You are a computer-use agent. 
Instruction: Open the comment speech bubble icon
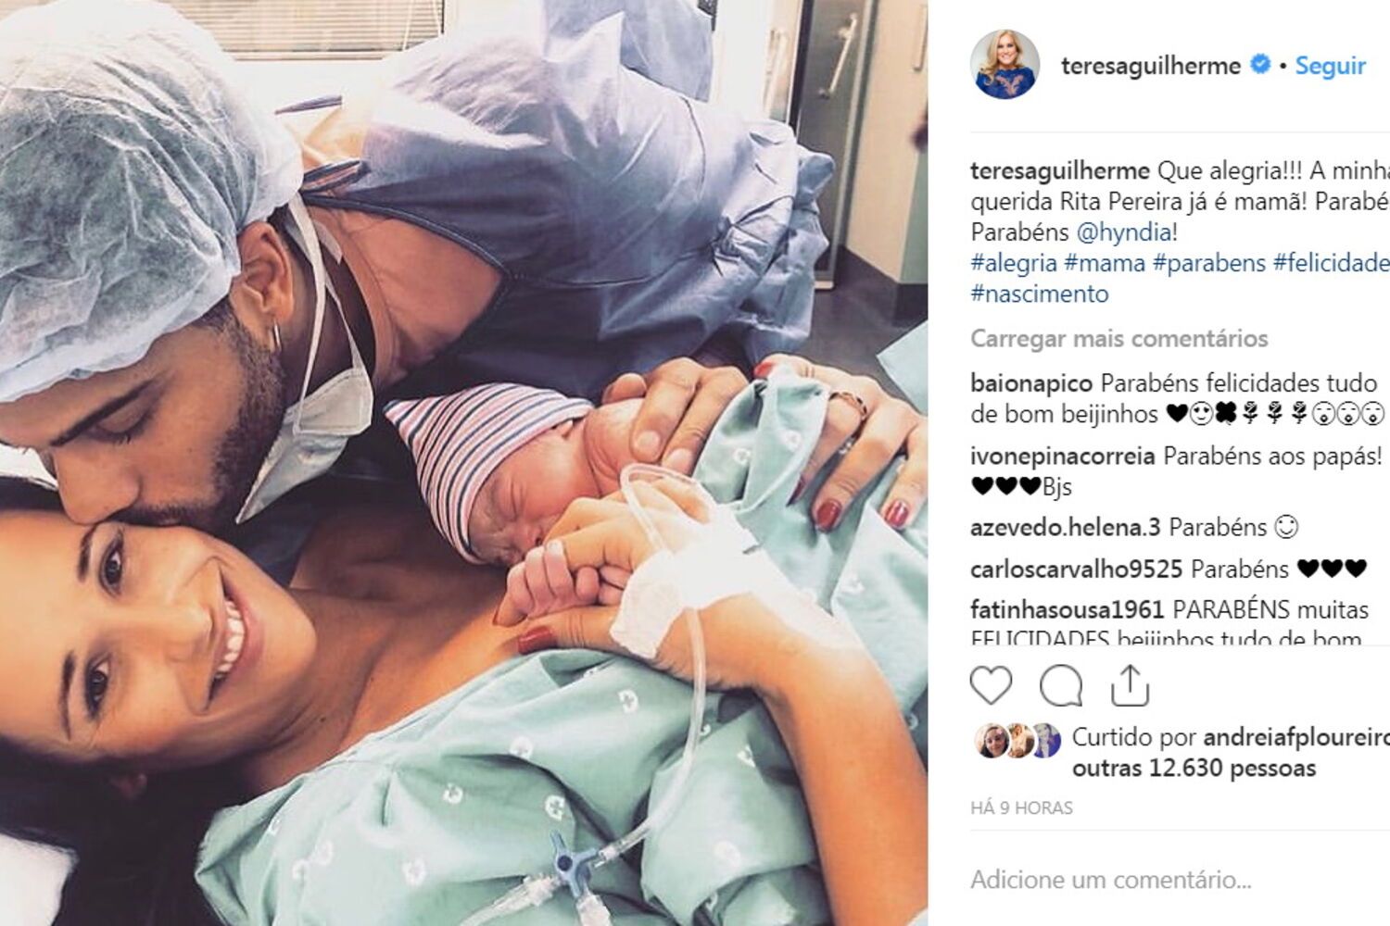[1061, 686]
